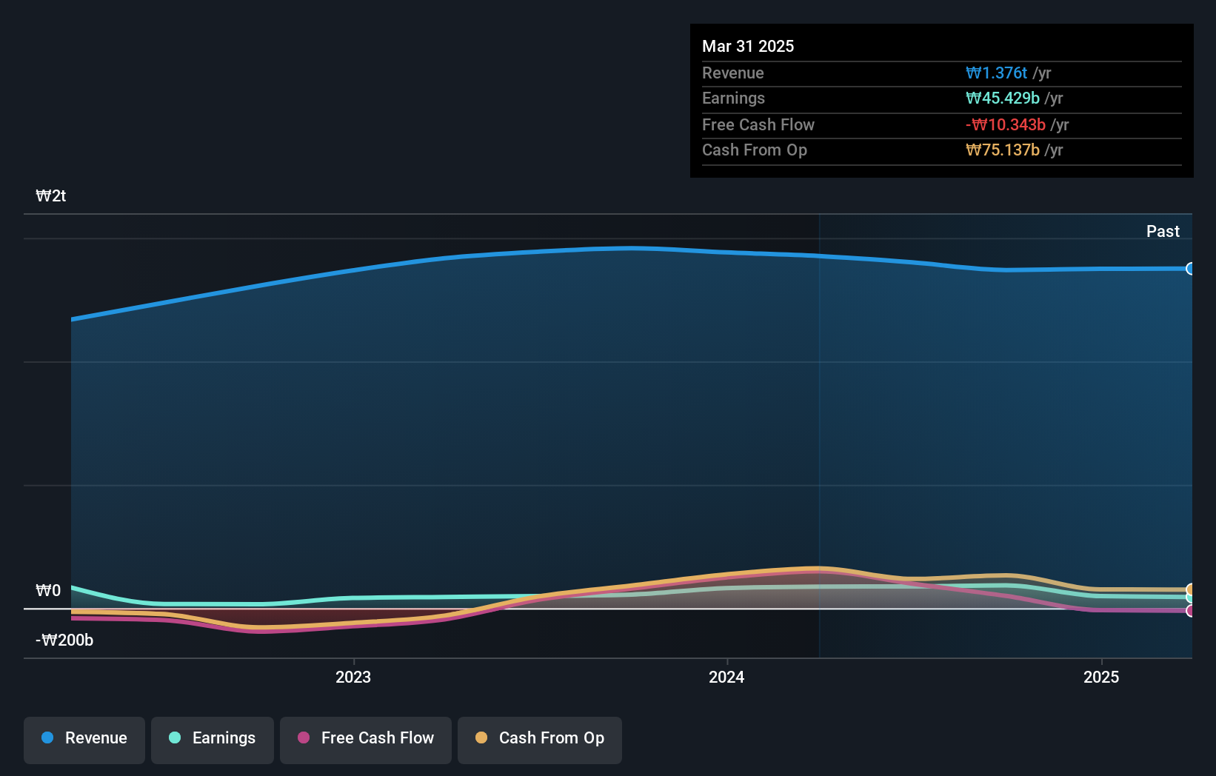Screen dimensions: 1216x776
Task: Click the -₩10.343b free cash flow value
Action: tap(1006, 124)
